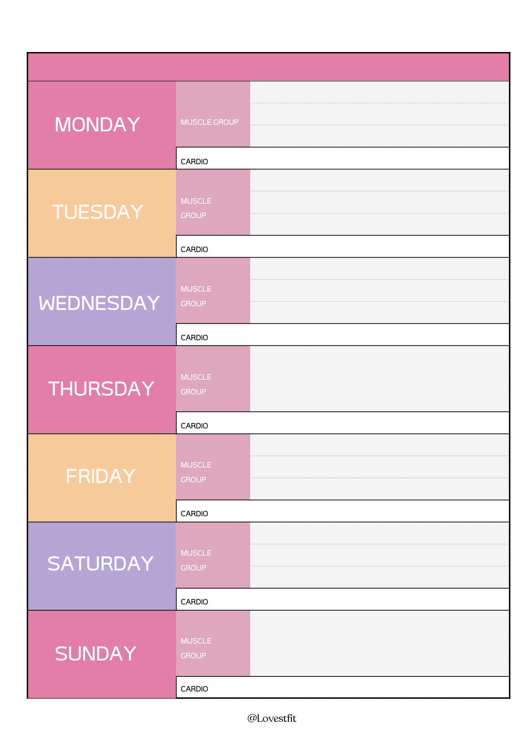Click the WEDNESDAY day block

(102, 301)
